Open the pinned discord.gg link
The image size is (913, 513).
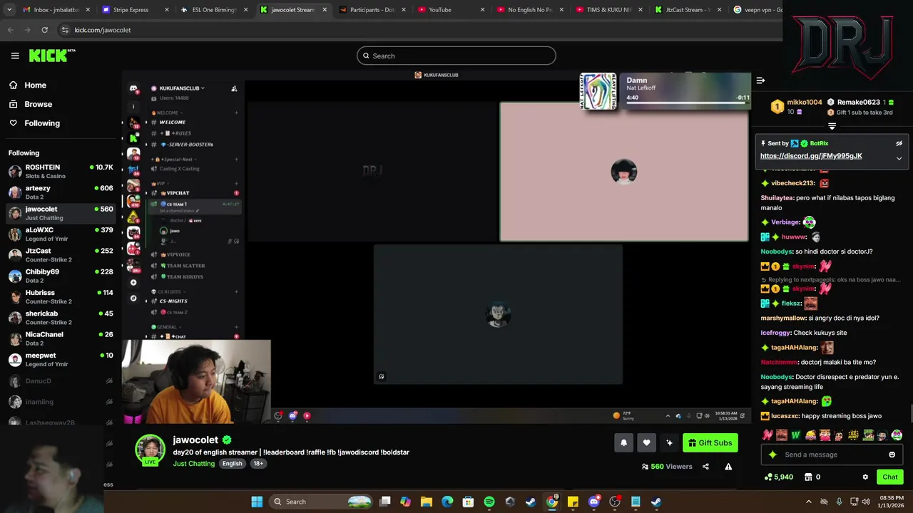pos(811,156)
